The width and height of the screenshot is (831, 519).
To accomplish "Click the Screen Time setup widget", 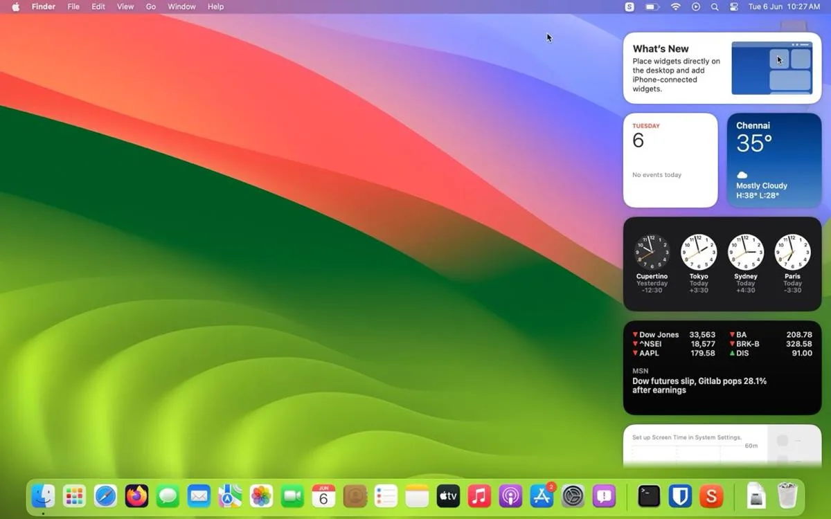I will click(722, 446).
